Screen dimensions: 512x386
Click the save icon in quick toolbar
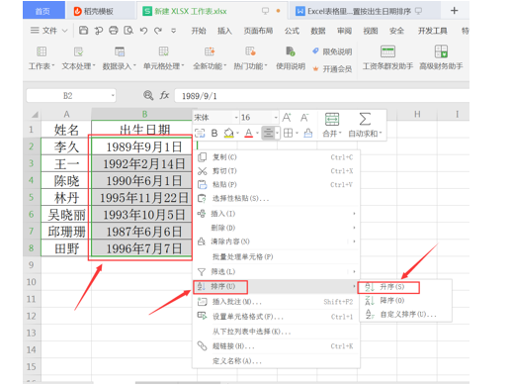point(83,31)
